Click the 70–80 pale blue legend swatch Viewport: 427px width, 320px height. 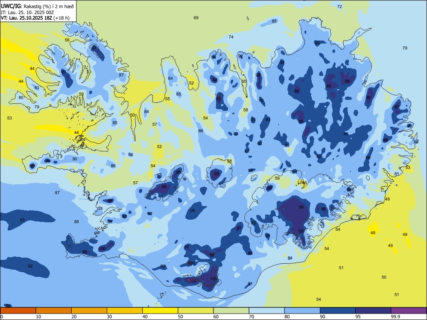(266, 311)
